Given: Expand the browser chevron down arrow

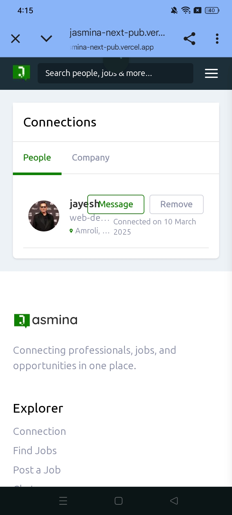Looking at the screenshot, I should [x=46, y=39].
